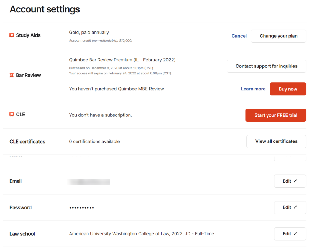Image resolution: width=309 pixels, height=250 pixels.
Task: Click the Study Aids book icon
Action: 12,35
